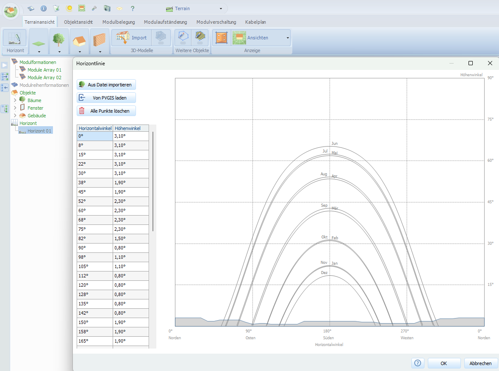Switch to the Modulbelegung tab
Viewport: 499px width, 371px height.
119,22
